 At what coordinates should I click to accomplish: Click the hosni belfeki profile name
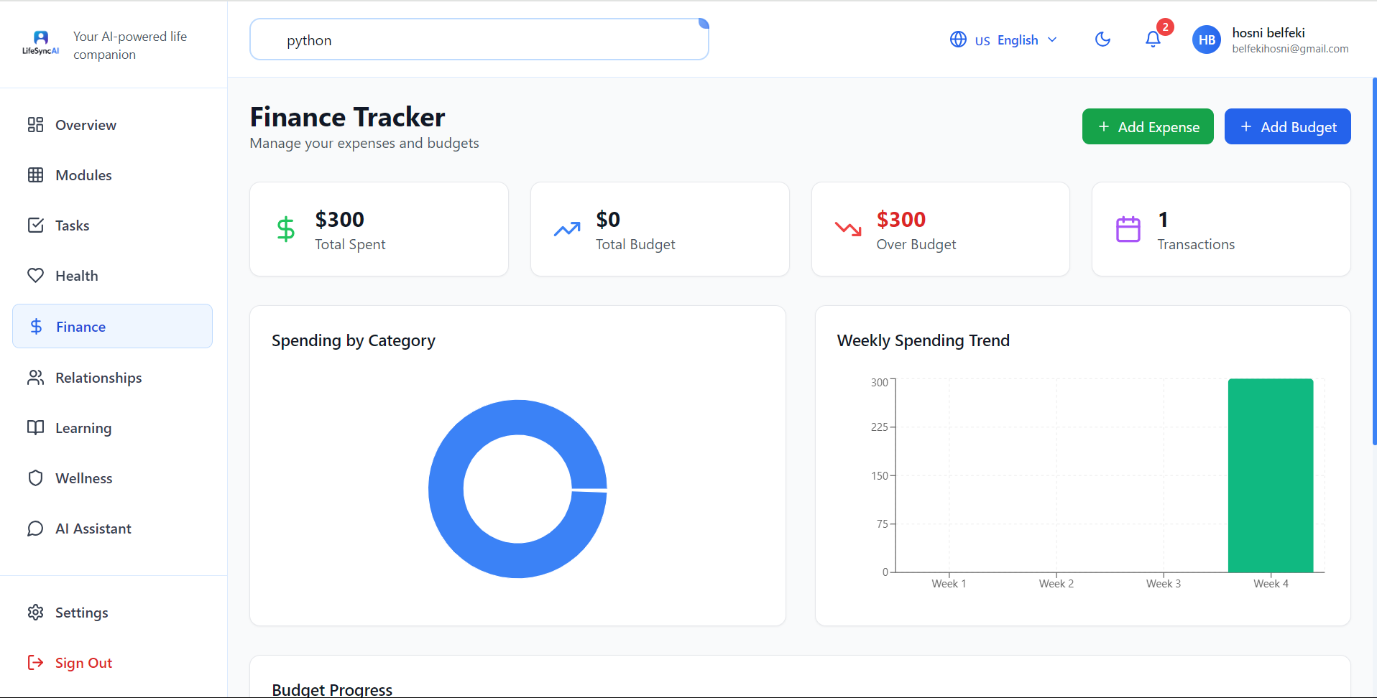click(1268, 33)
